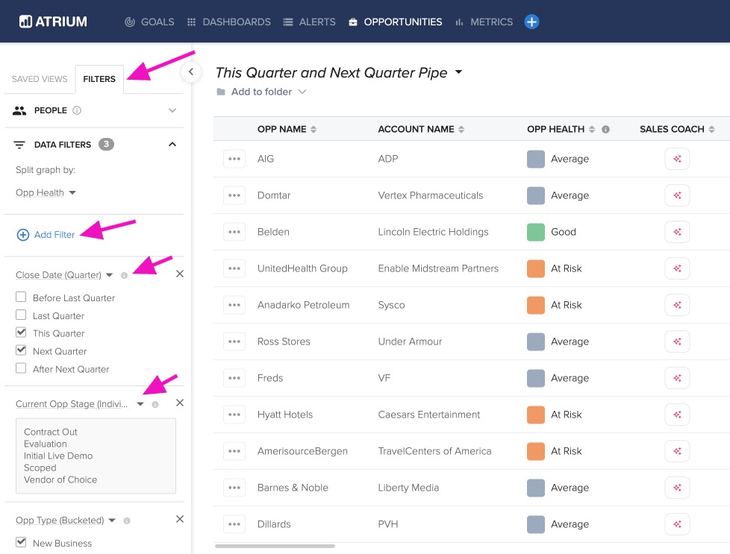The height and width of the screenshot is (554, 730).
Task: Open the three-dot menu for AmerisourceBergen row
Action: click(x=234, y=451)
